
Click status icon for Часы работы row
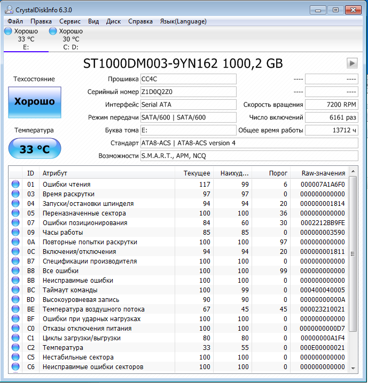click(15, 232)
